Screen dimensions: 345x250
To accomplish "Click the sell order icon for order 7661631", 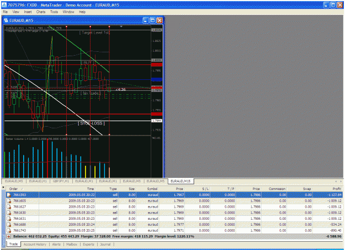I will [x=9, y=219].
